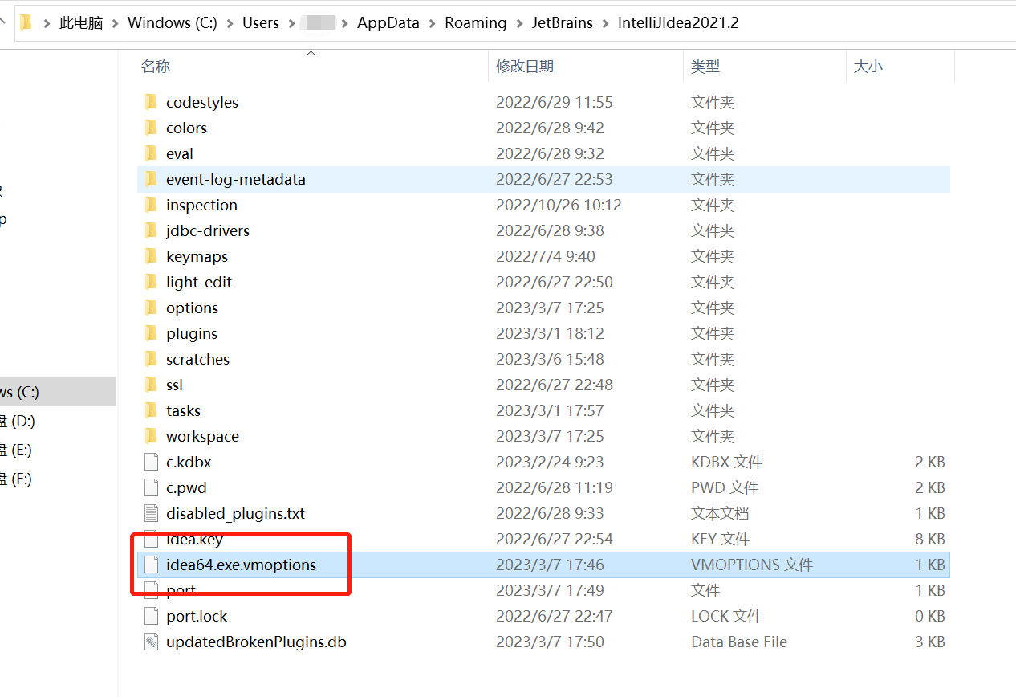The width and height of the screenshot is (1016, 697).
Task: Open the scratches folder icon
Action: [152, 359]
